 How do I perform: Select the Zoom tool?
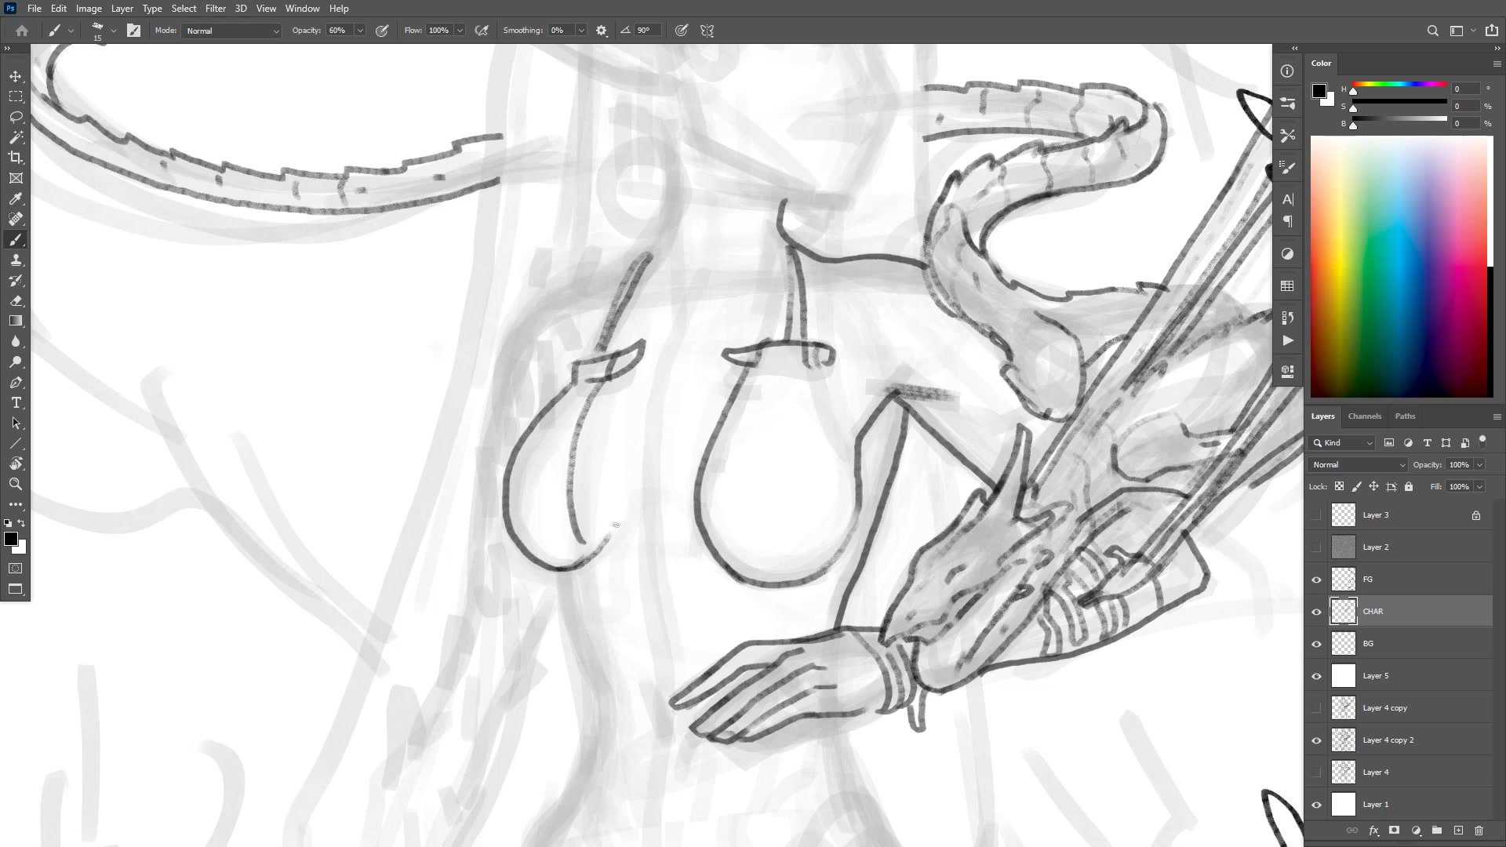pos(16,484)
